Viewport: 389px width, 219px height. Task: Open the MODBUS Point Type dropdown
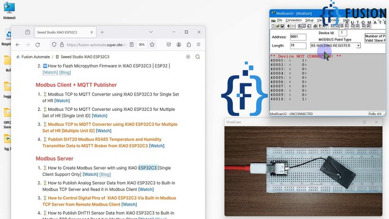(359, 46)
